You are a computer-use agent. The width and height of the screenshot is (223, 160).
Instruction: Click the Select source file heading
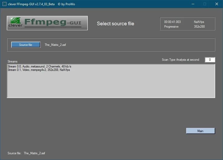click(115, 23)
